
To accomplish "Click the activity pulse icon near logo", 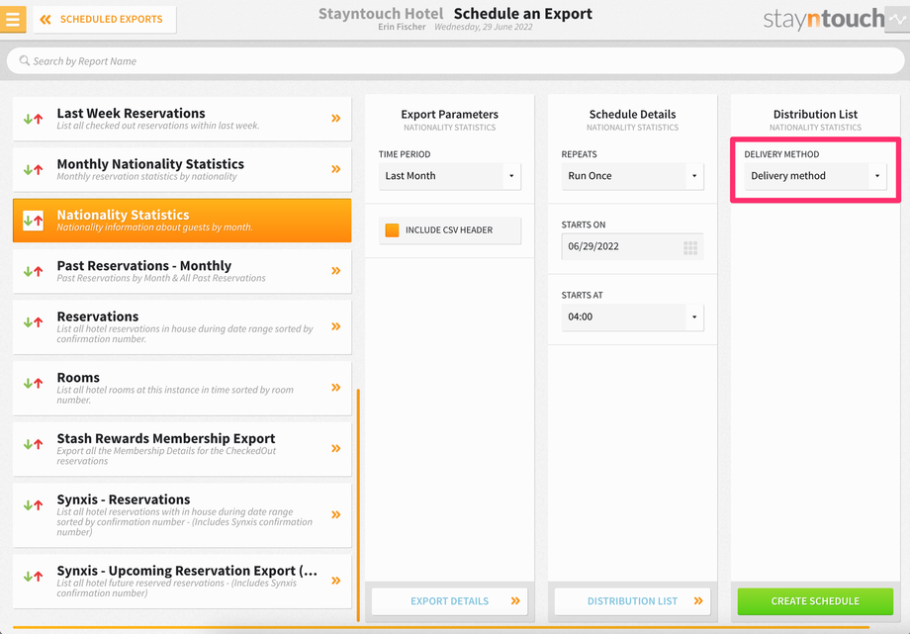I will pyautogui.click(x=897, y=19).
